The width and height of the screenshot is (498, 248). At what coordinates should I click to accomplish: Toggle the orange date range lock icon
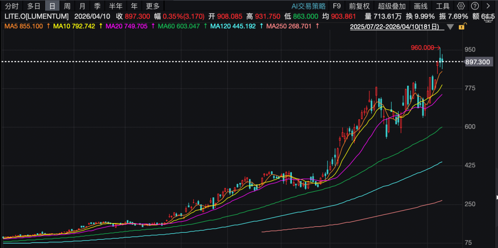pyautogui.click(x=461, y=27)
